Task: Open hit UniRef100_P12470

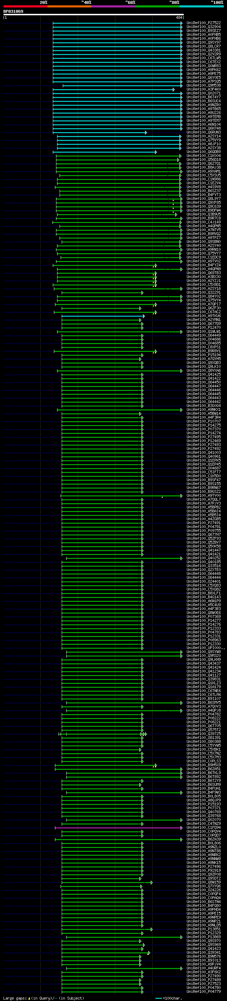Action: 203,328
